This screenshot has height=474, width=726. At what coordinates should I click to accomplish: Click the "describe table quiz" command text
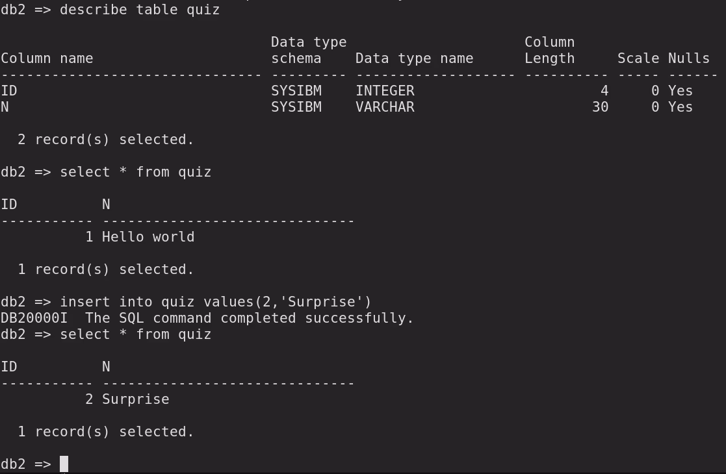(x=140, y=10)
